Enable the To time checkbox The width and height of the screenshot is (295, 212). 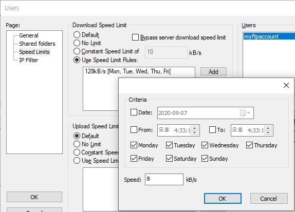coord(212,130)
